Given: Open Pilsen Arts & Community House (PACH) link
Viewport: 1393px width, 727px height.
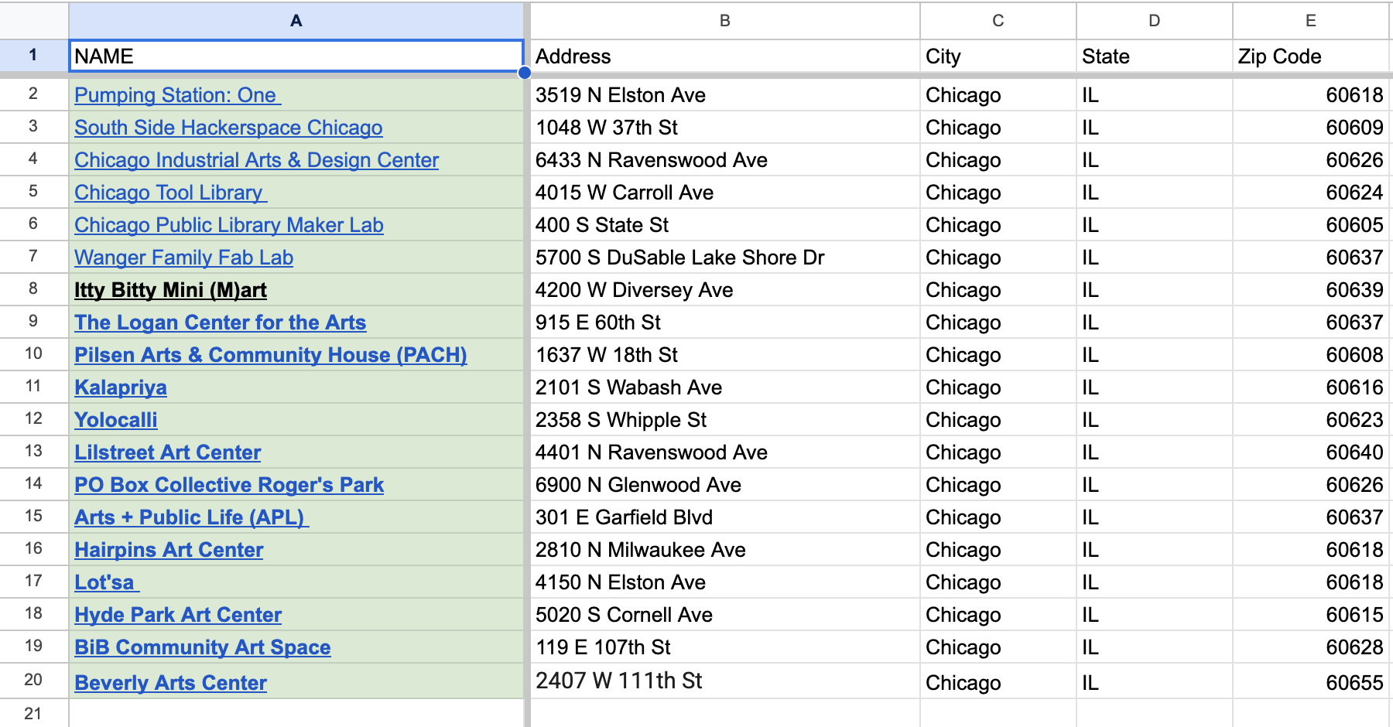Looking at the screenshot, I should 271,355.
